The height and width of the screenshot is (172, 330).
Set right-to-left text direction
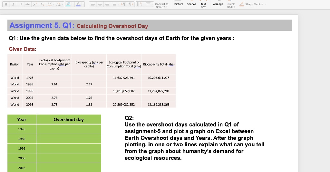pyautogui.click(x=131, y=4)
